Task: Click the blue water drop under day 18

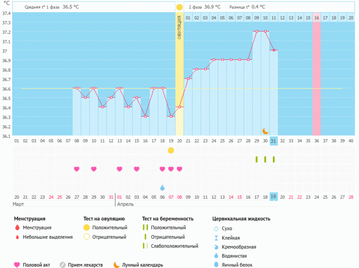Action: coord(162,188)
